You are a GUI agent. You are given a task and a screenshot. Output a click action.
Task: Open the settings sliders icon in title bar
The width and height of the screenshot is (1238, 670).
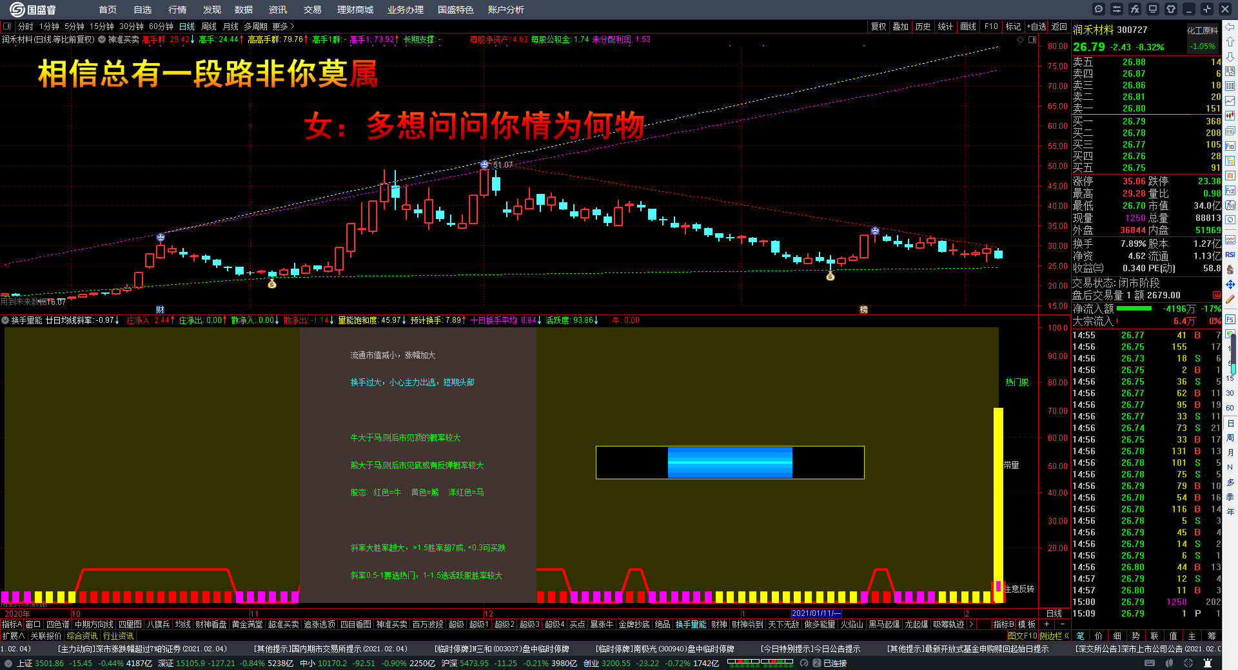1117,9
